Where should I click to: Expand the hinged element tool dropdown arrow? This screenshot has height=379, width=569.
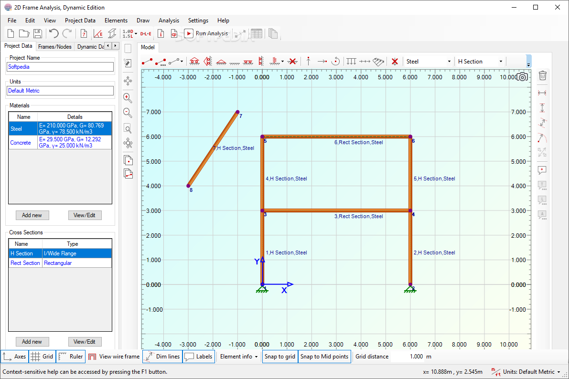[x=182, y=61]
